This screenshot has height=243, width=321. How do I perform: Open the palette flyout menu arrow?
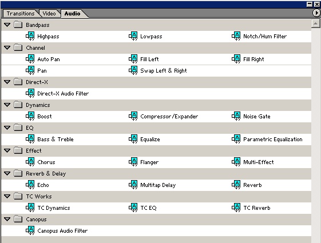click(316, 13)
